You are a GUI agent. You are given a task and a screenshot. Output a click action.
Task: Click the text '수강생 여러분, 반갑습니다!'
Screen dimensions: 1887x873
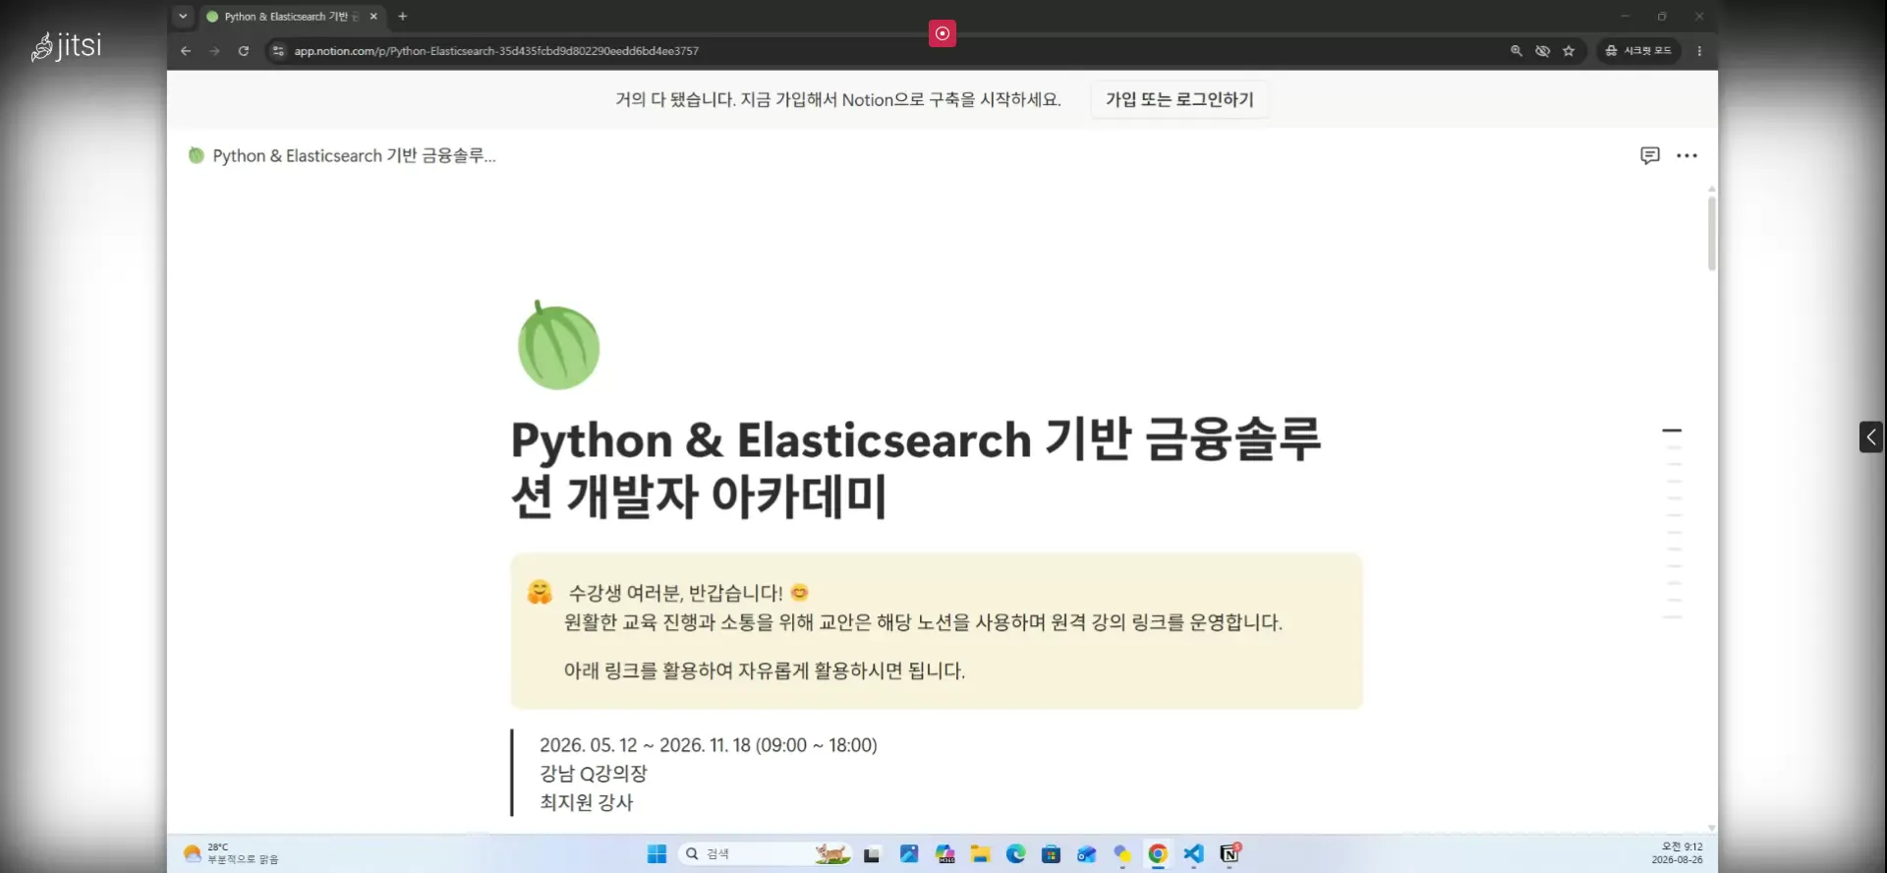pos(675,593)
